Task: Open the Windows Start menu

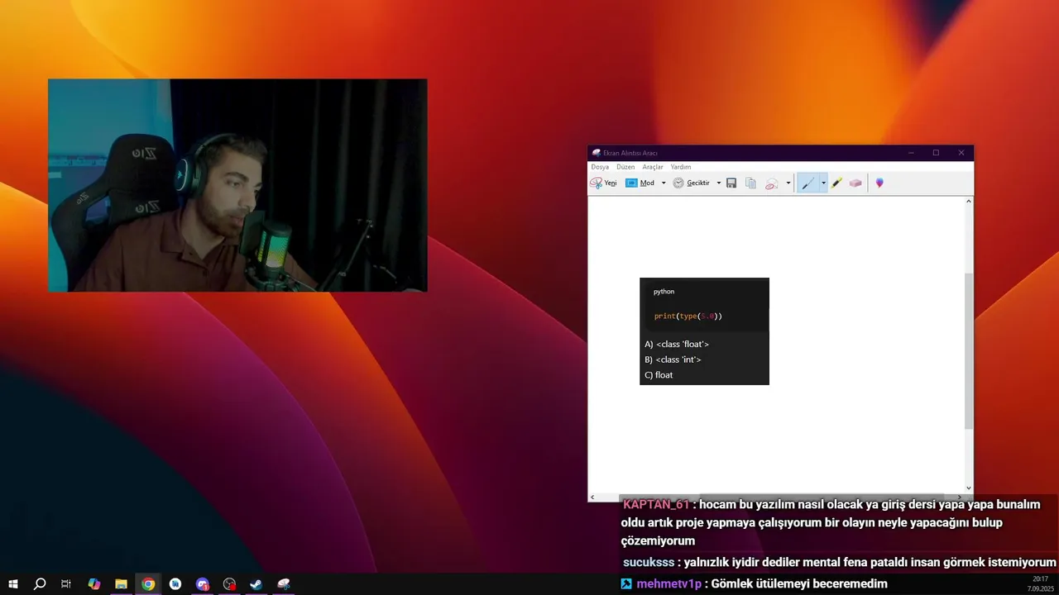Action: tap(13, 584)
